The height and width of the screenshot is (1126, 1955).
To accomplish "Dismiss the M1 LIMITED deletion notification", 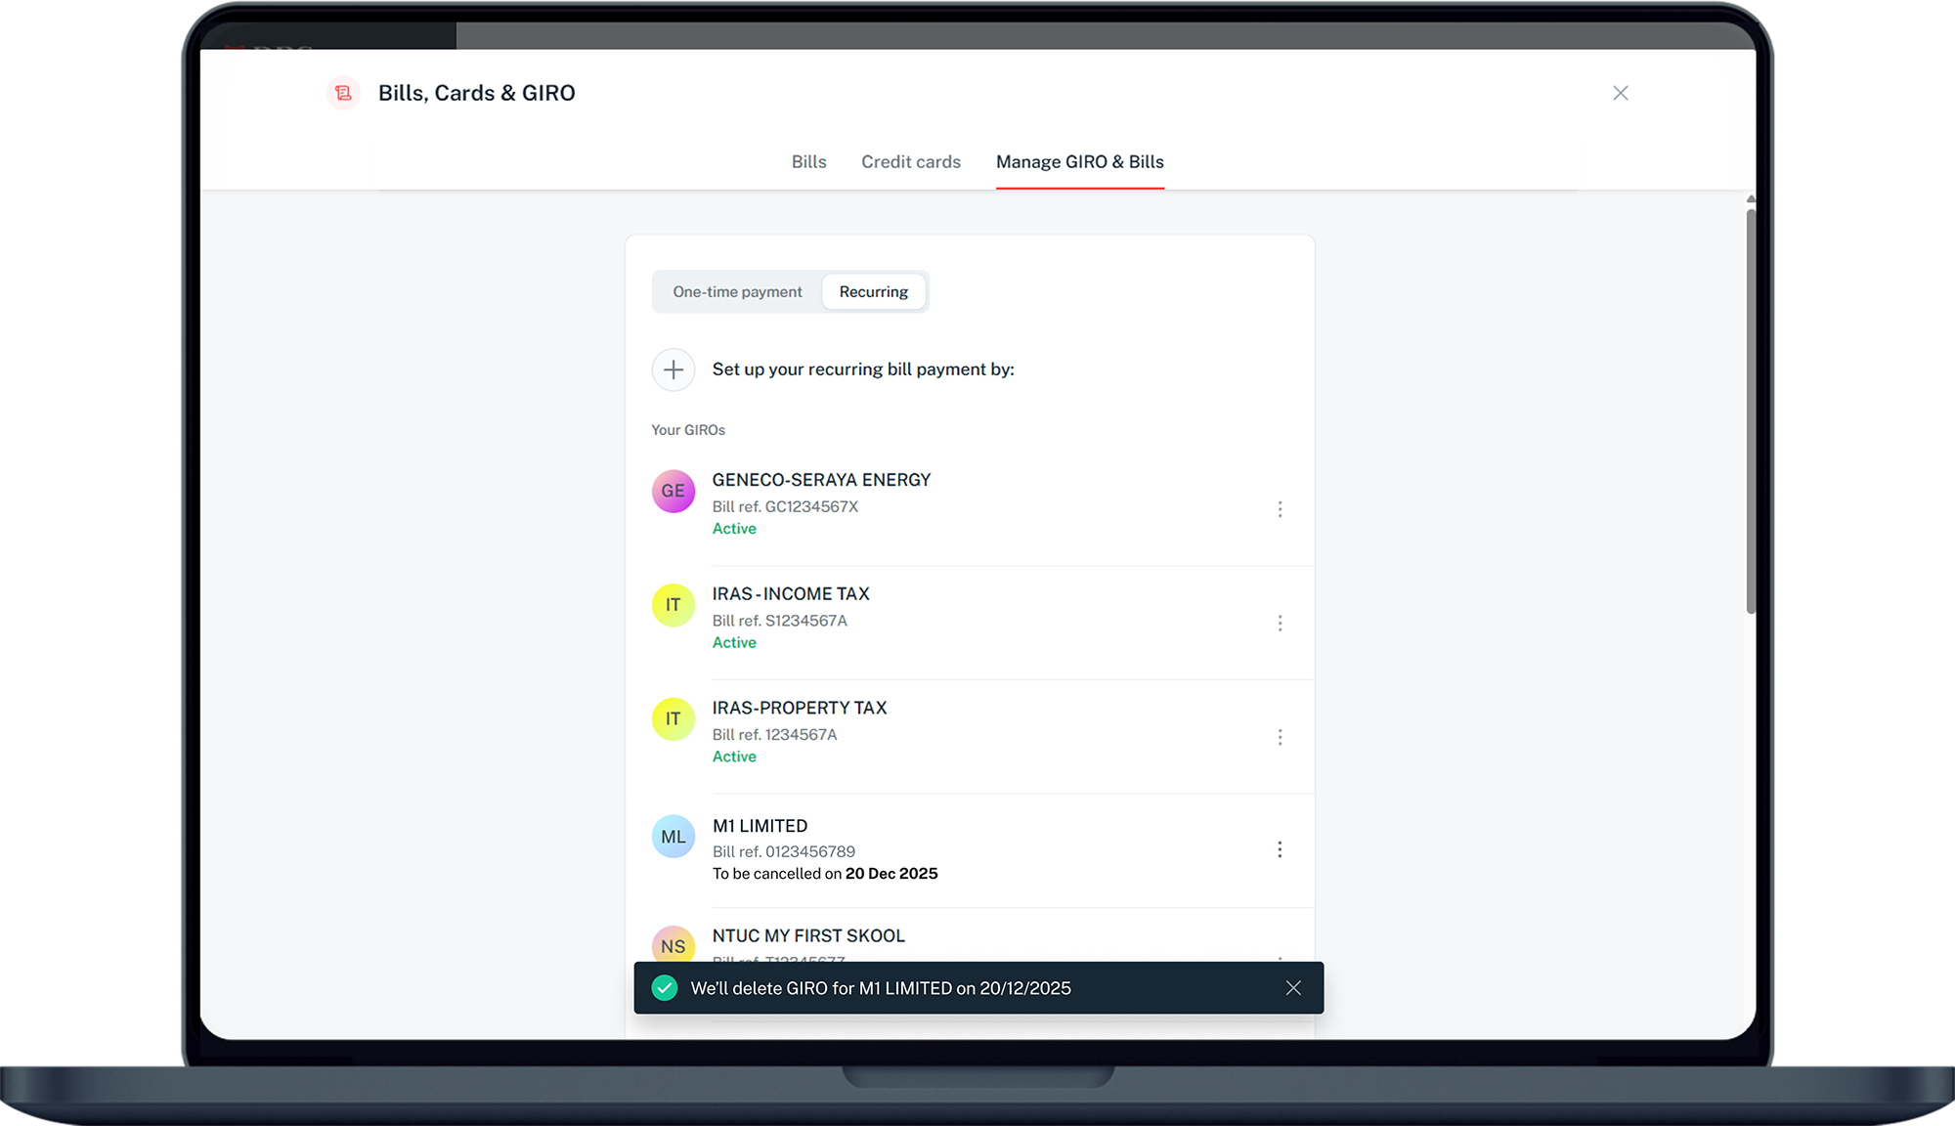I will pos(1293,988).
